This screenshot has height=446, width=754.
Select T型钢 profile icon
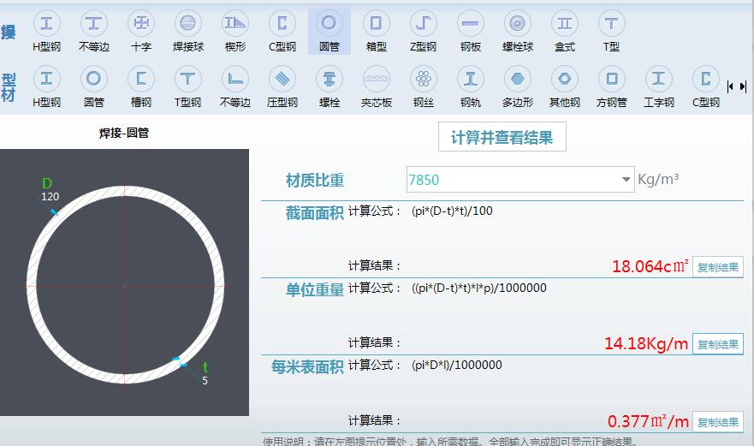188,79
